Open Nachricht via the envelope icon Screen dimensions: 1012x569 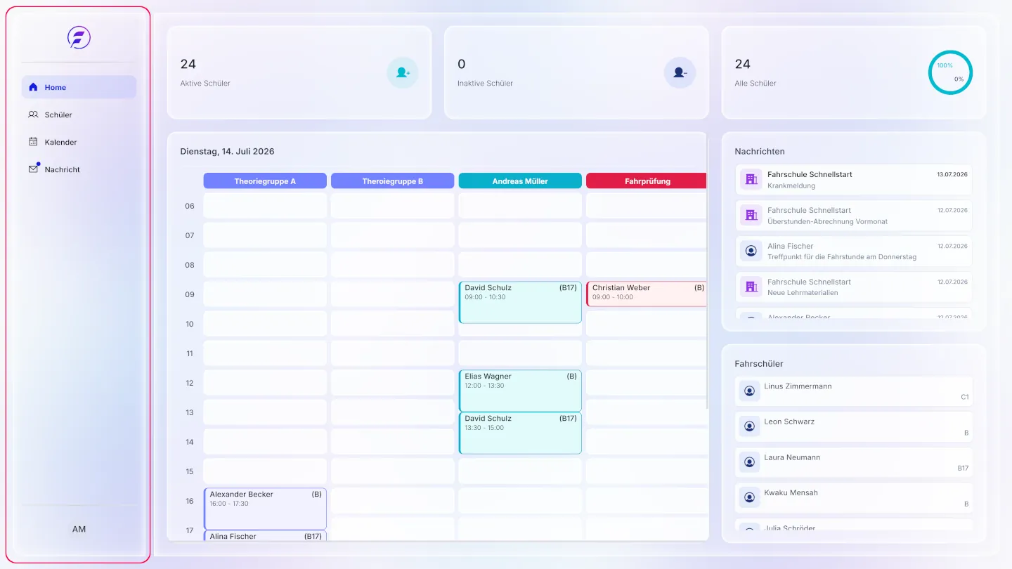coord(33,169)
